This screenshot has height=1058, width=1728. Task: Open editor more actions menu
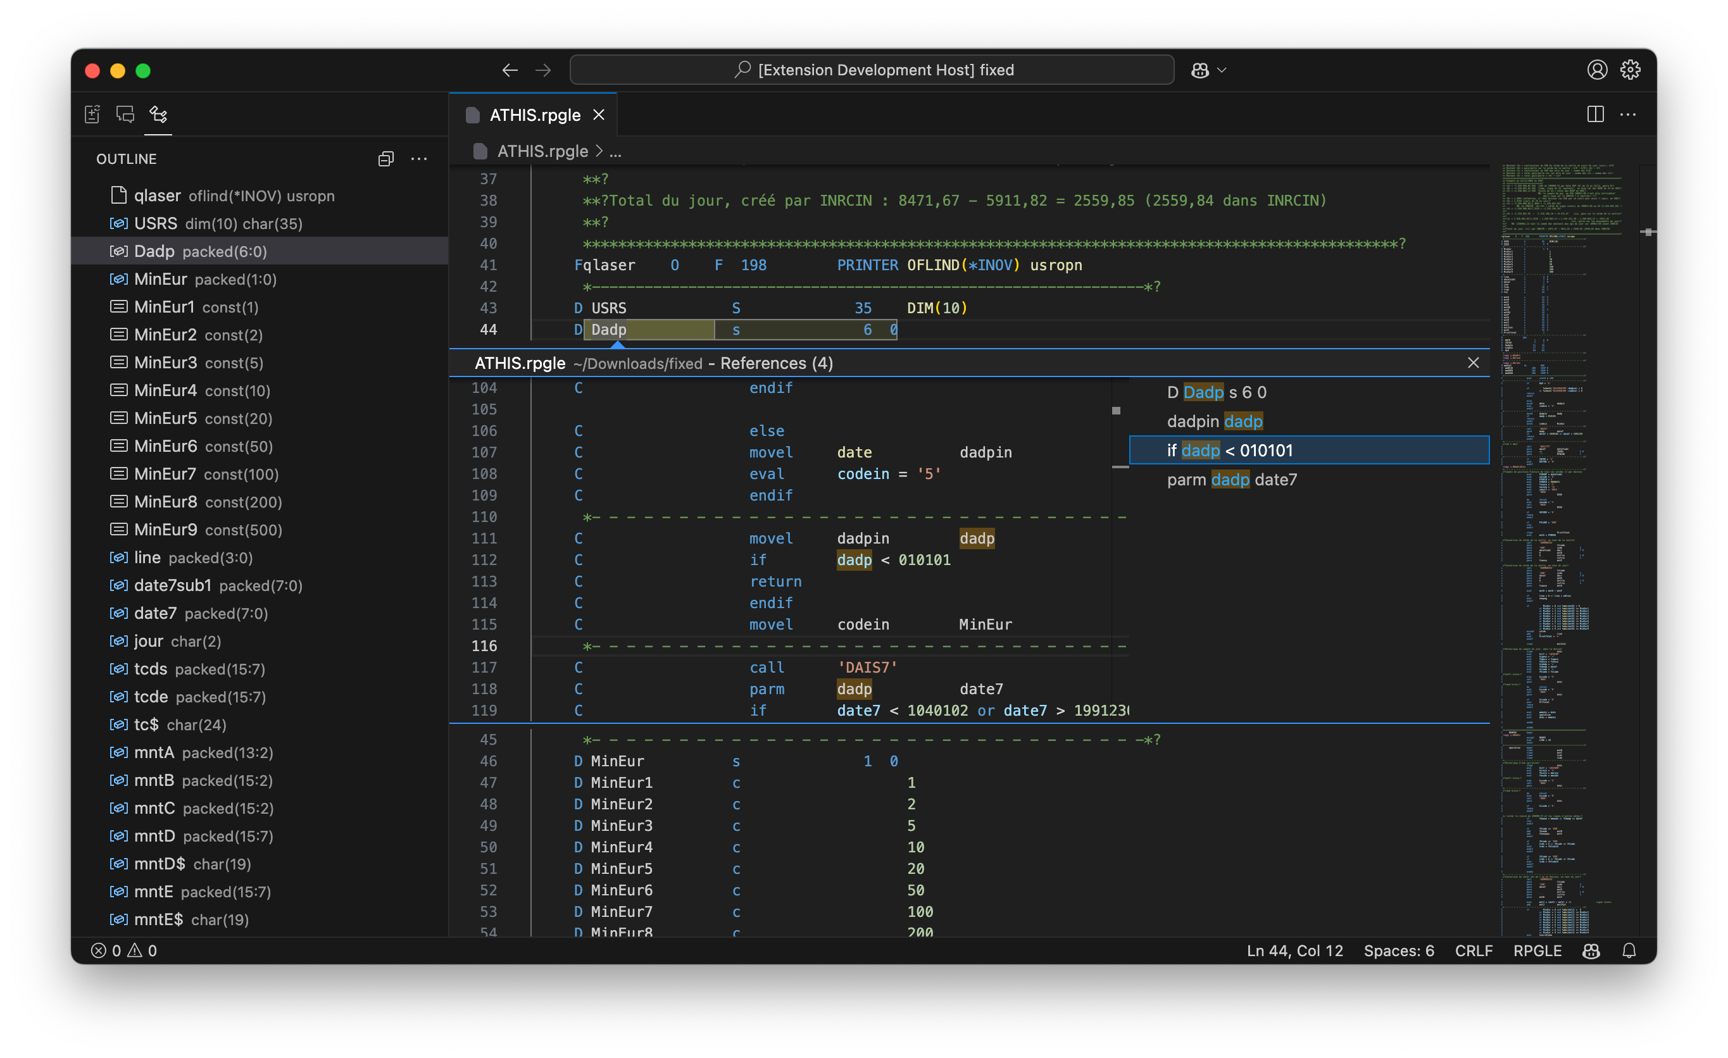point(1628,115)
